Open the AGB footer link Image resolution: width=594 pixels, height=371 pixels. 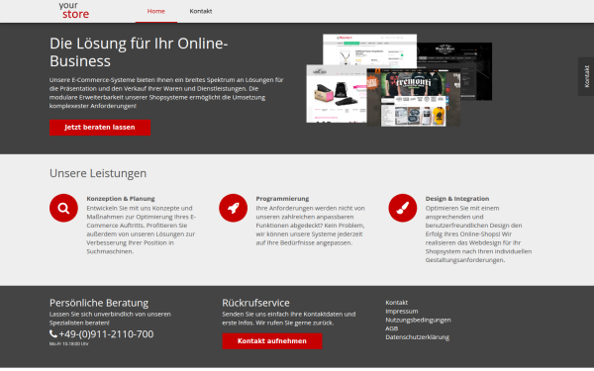pos(391,328)
